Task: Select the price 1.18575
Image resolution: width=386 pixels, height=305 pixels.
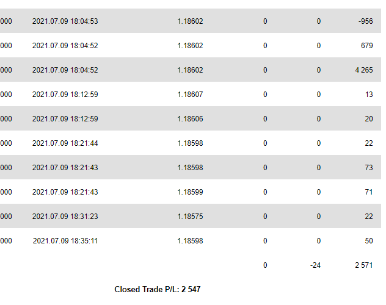Action: tap(190, 217)
